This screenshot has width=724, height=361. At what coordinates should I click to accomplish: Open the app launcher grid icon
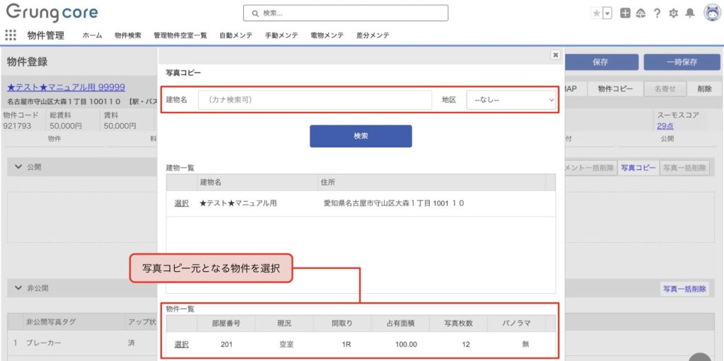(11, 35)
